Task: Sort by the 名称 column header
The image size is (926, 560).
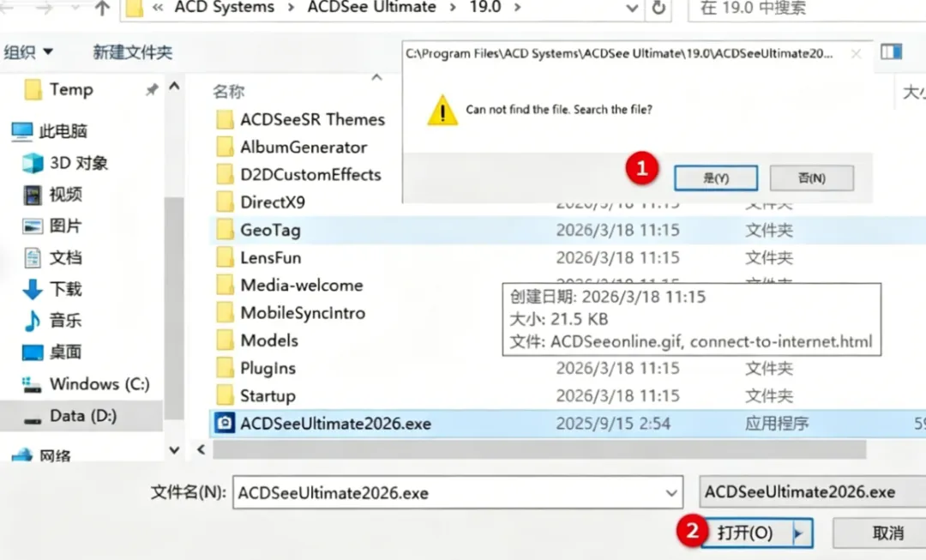Action: (229, 91)
